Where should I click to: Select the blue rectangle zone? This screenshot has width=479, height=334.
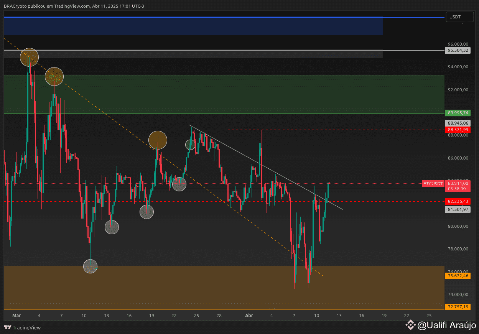pyautogui.click(x=193, y=26)
